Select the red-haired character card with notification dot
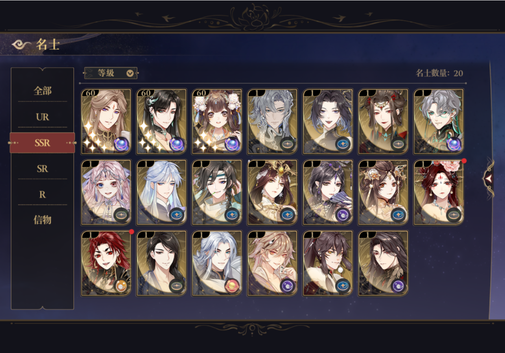Image resolution: width=505 pixels, height=353 pixels. (107, 263)
